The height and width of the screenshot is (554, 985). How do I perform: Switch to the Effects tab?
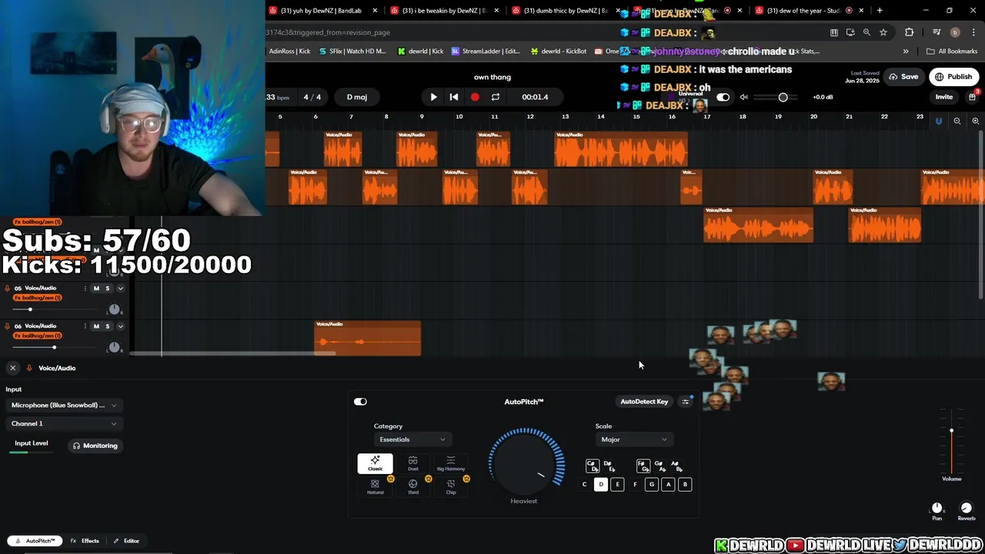[x=85, y=541]
